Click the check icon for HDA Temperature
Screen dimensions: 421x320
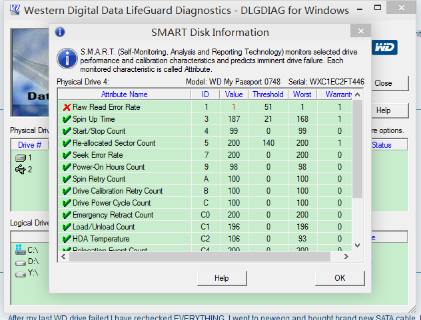(x=67, y=239)
